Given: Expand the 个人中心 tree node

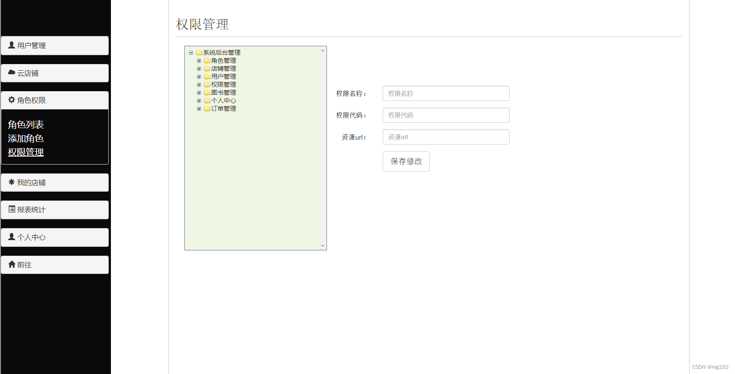Looking at the screenshot, I should [199, 101].
